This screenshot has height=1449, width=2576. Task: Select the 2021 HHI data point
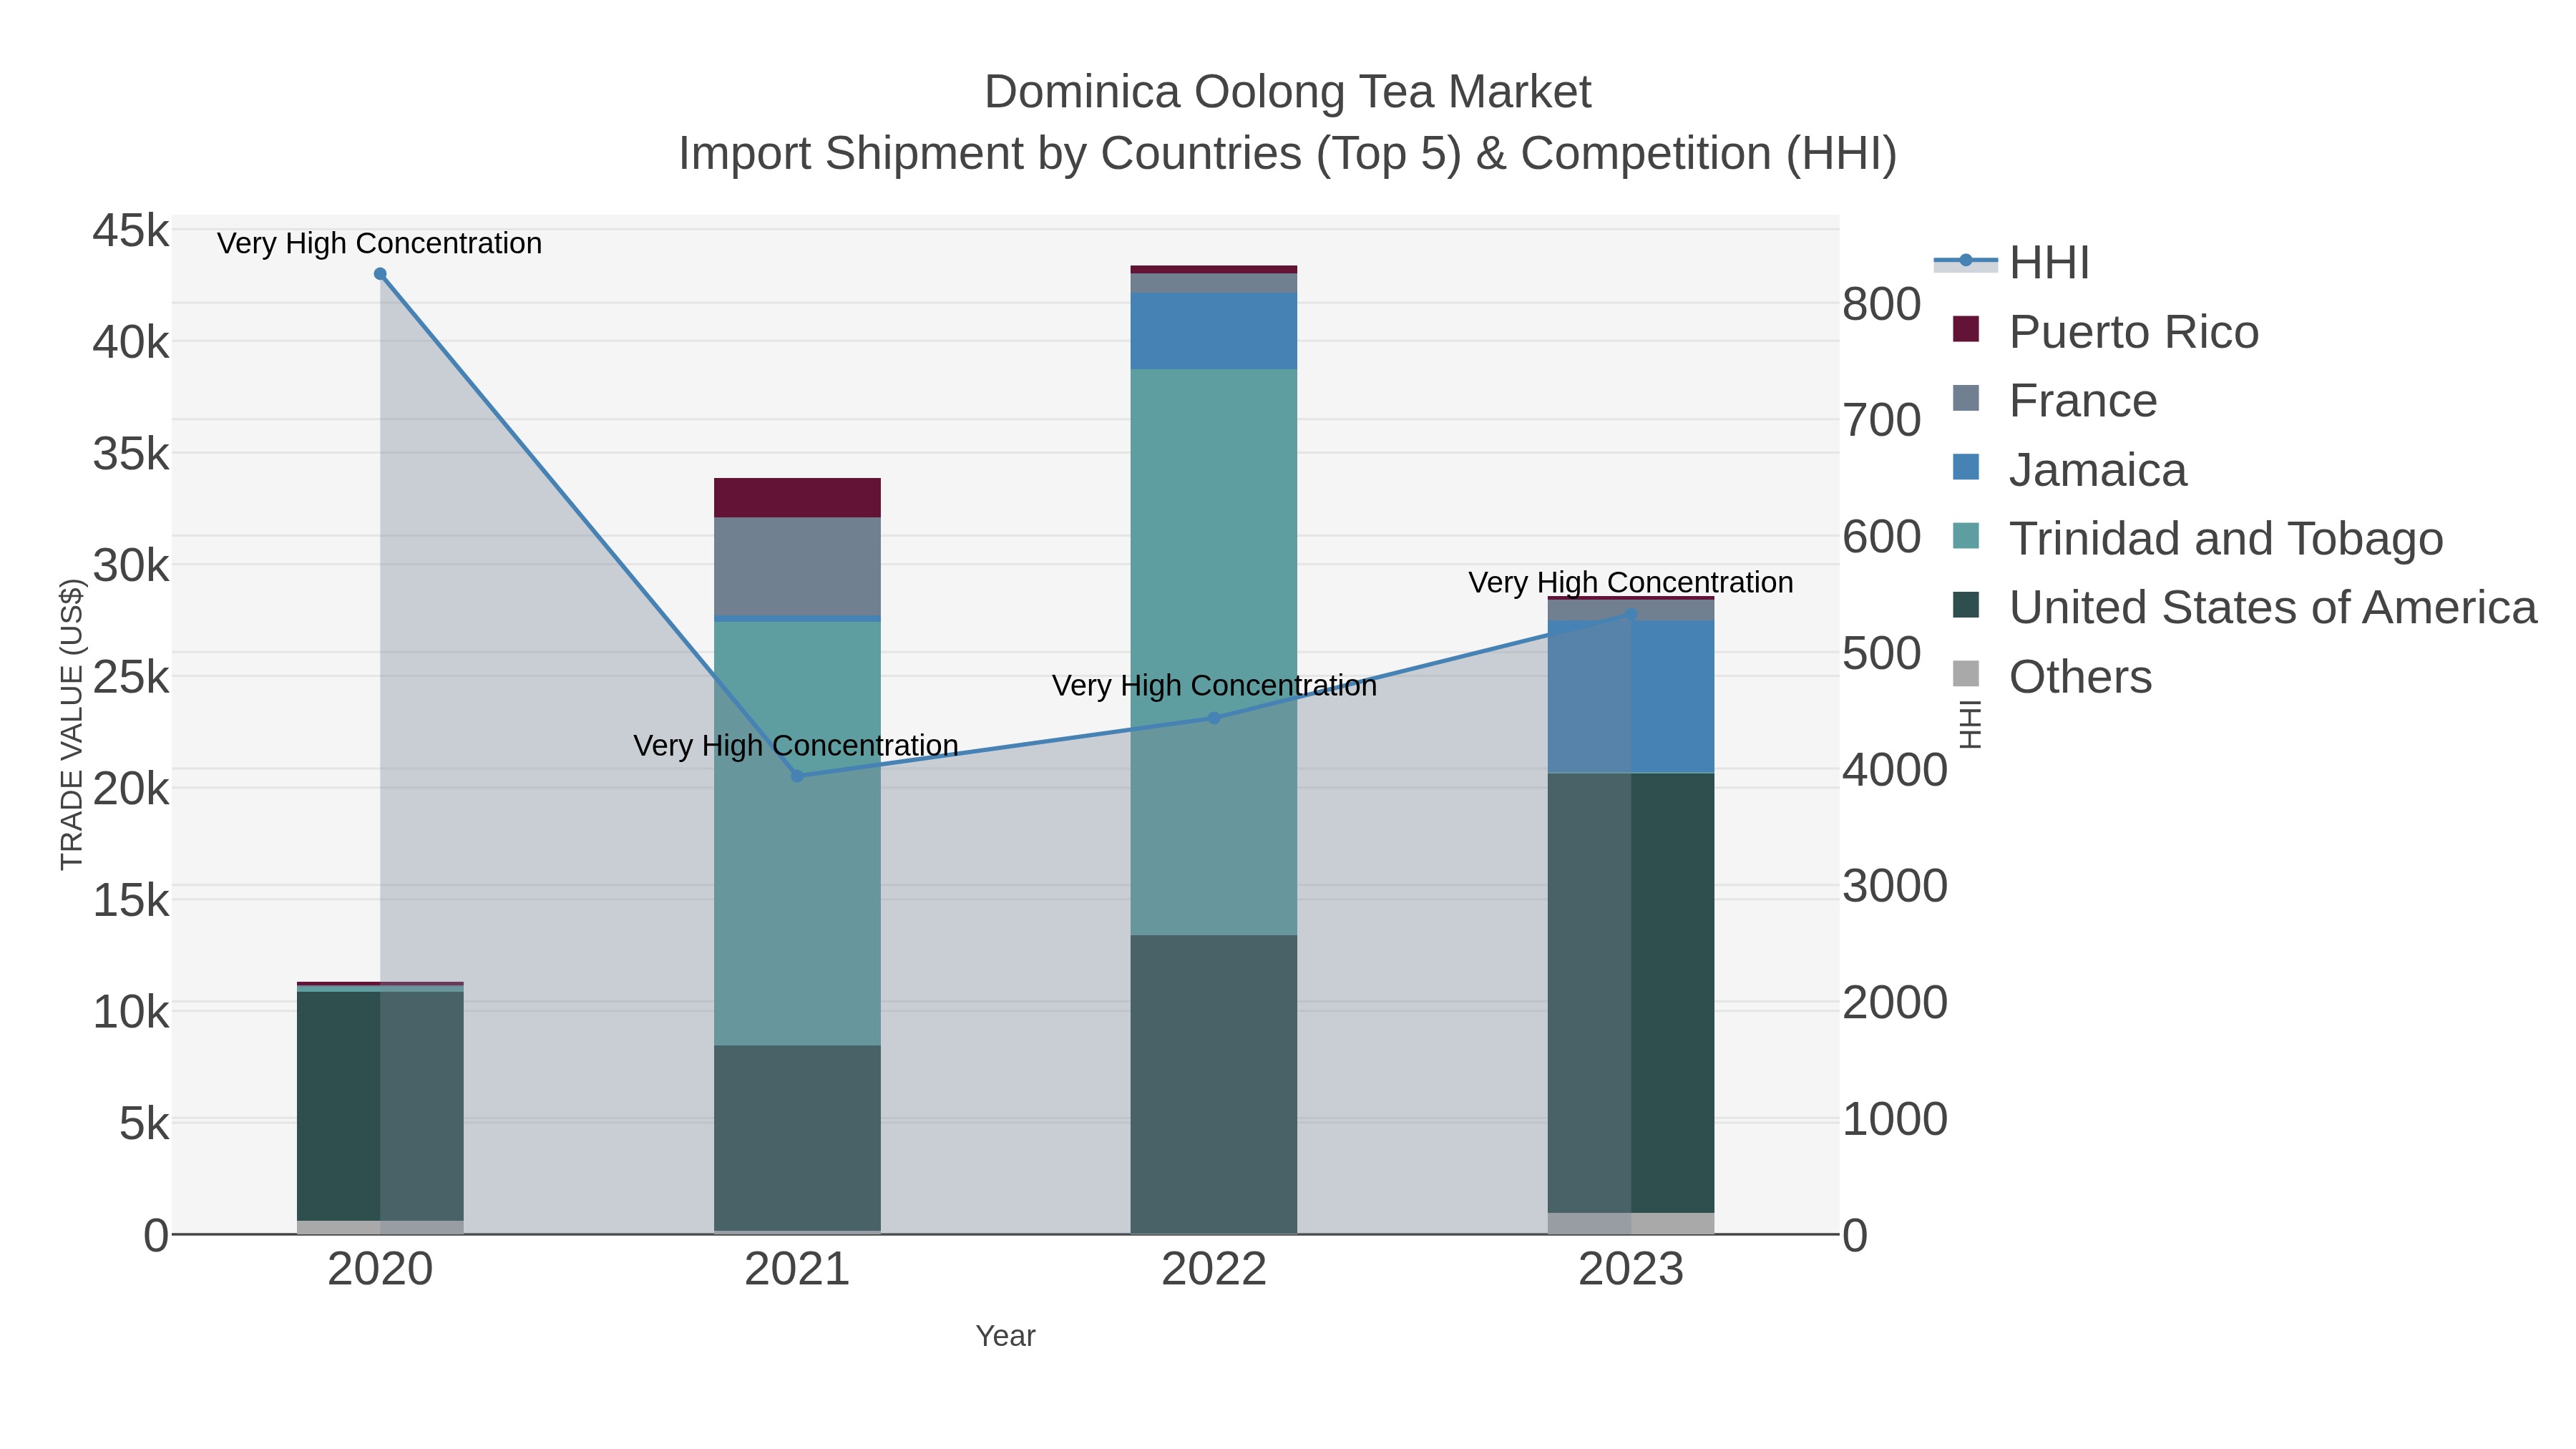coord(797,776)
